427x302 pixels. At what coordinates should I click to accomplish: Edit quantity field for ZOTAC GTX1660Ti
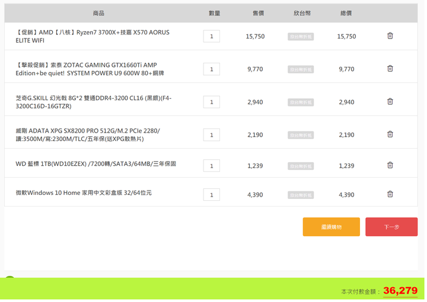211,69
